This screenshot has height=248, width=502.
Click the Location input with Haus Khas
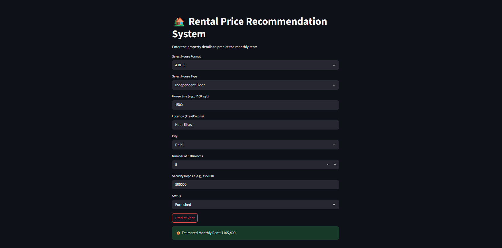(x=255, y=125)
